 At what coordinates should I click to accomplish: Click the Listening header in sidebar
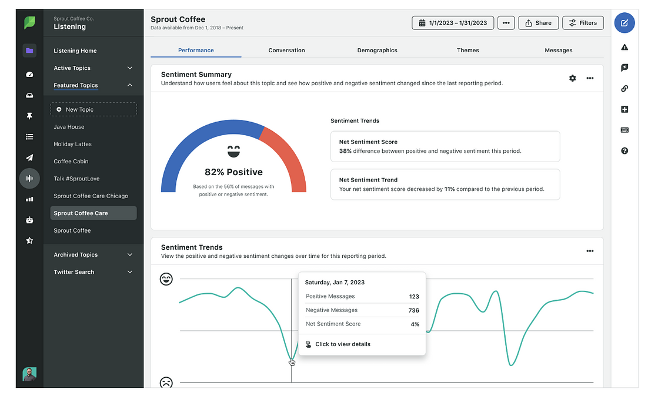pos(69,26)
